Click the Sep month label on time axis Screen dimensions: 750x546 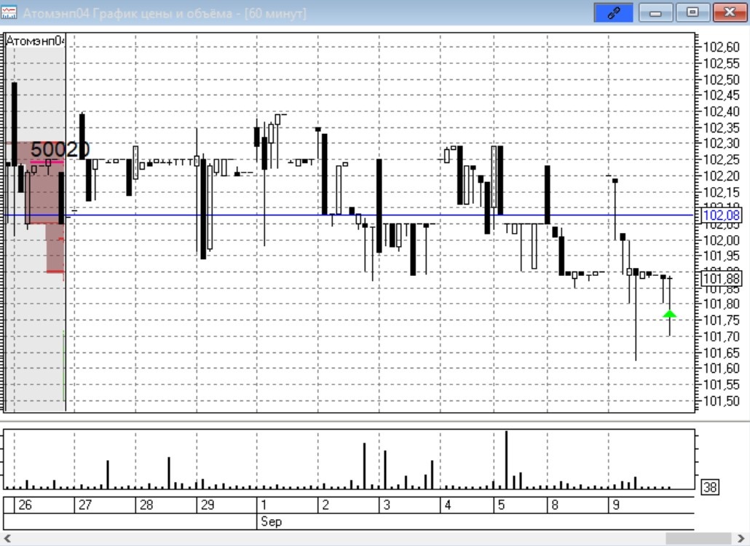(x=271, y=522)
